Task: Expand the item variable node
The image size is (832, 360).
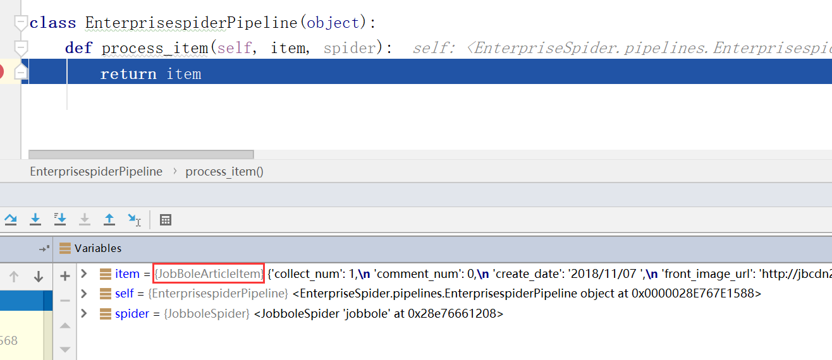Action: (83, 274)
